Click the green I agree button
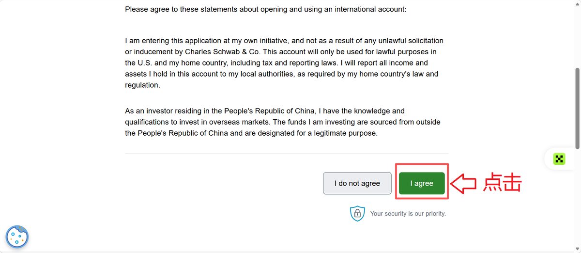 click(x=422, y=183)
